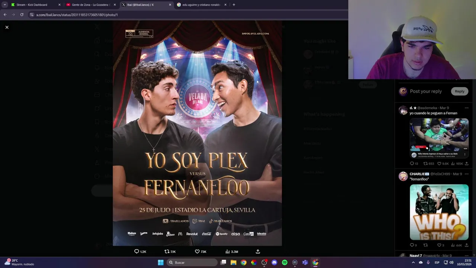Repost asdemeka's comment showing 653
The image size is (476, 268).
429,163
